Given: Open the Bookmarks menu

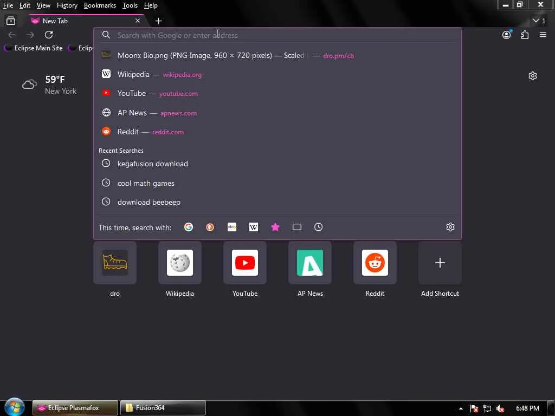Looking at the screenshot, I should click(100, 5).
